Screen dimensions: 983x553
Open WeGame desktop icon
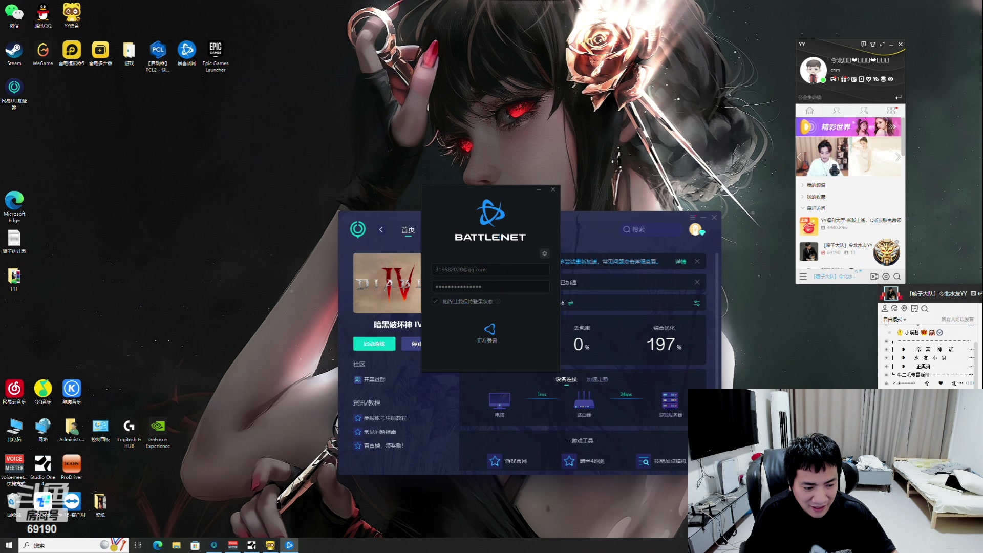tap(42, 54)
